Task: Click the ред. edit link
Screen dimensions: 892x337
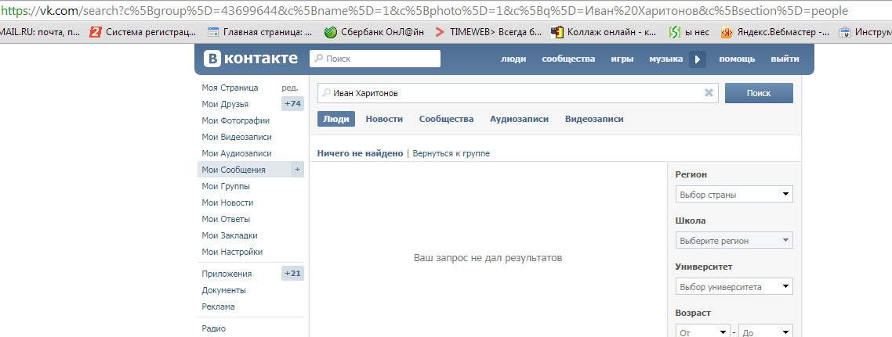Action: 290,88
